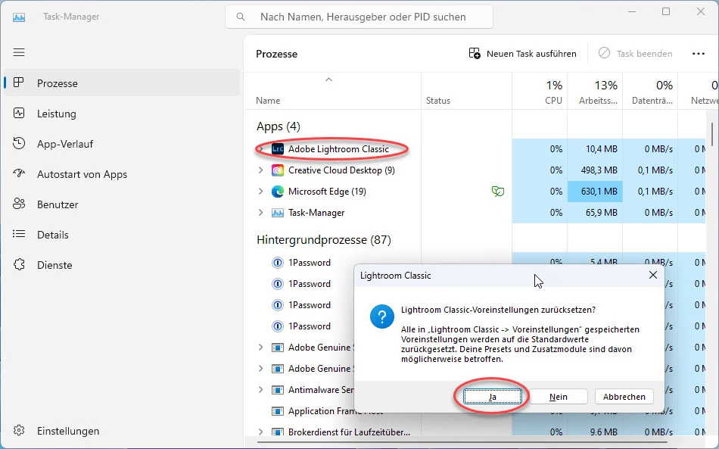Viewport: 719px width, 449px height.
Task: Go to the Benutzer page
Action: 122,204
